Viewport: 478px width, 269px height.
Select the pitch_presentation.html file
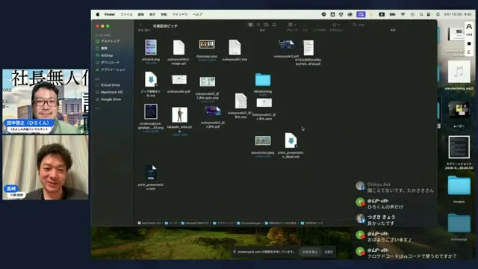click(x=151, y=177)
